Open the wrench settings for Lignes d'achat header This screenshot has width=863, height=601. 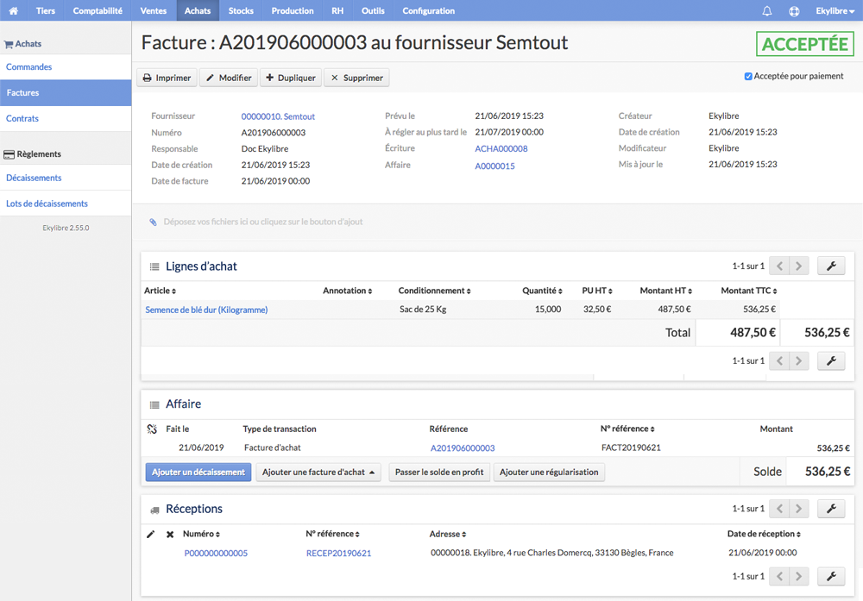831,266
